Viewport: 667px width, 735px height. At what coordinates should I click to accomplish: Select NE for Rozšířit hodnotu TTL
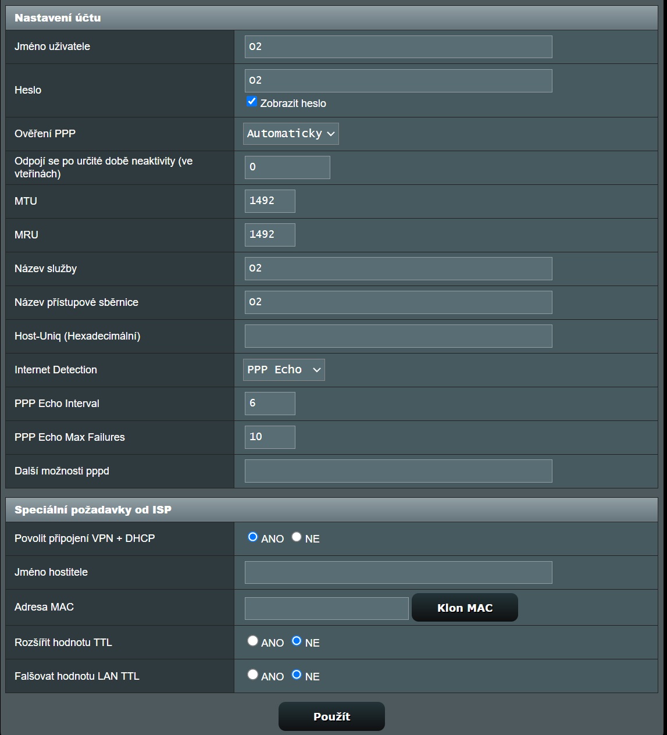coord(297,641)
